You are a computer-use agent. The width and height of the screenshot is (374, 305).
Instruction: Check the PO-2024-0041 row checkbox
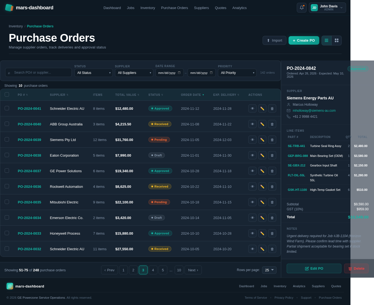pyautogui.click(x=7, y=108)
